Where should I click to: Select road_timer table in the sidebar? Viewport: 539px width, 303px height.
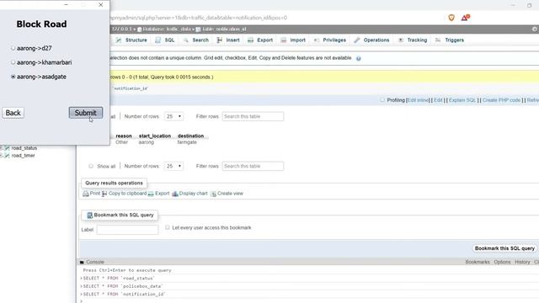(23, 156)
